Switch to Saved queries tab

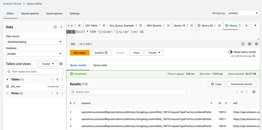click(x=54, y=13)
